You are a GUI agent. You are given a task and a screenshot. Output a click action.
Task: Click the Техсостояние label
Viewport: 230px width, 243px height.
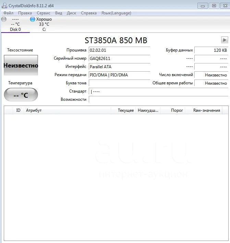pos(20,50)
